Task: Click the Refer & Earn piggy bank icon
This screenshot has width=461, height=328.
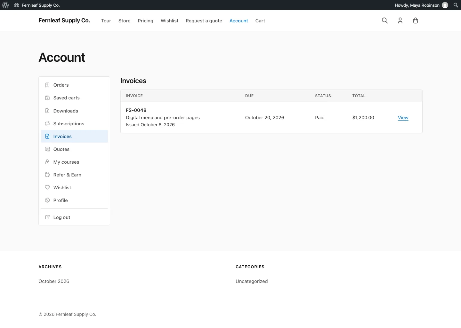Action: point(47,175)
